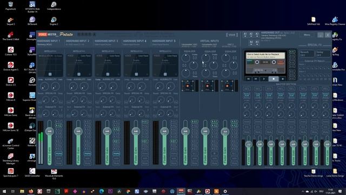Click the Firefox icon in the taskbar
The width and height of the screenshot is (346, 195).
tap(31, 191)
